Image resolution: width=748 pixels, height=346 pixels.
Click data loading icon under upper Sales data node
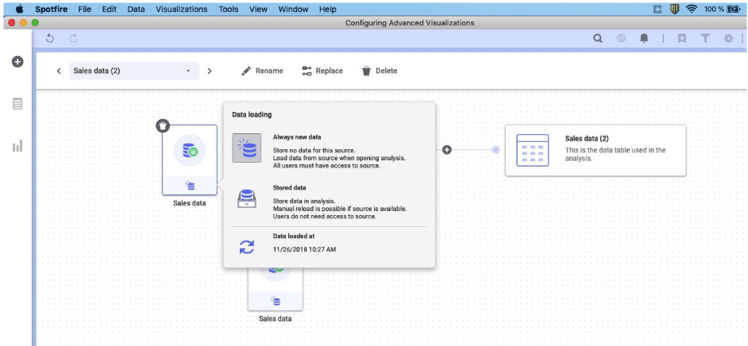[x=190, y=186]
